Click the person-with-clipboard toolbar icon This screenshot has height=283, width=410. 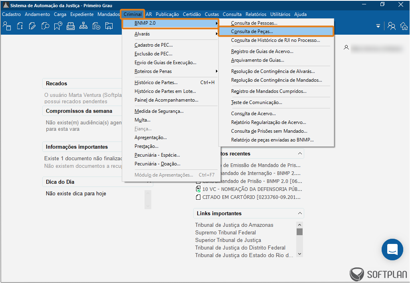[x=7, y=26]
